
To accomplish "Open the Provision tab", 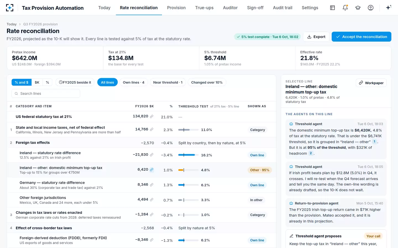I will [x=176, y=8].
